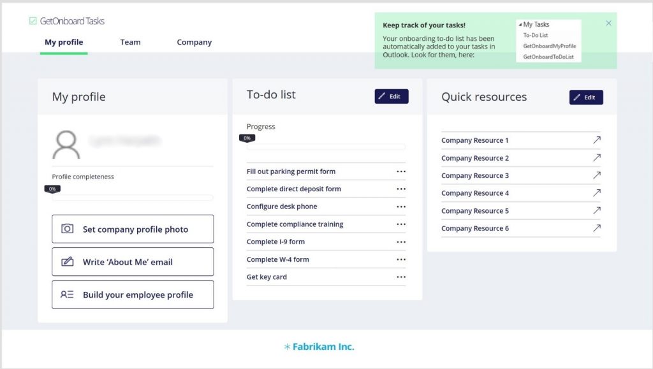Open Company Resource 6 via arrow icon

(597, 228)
